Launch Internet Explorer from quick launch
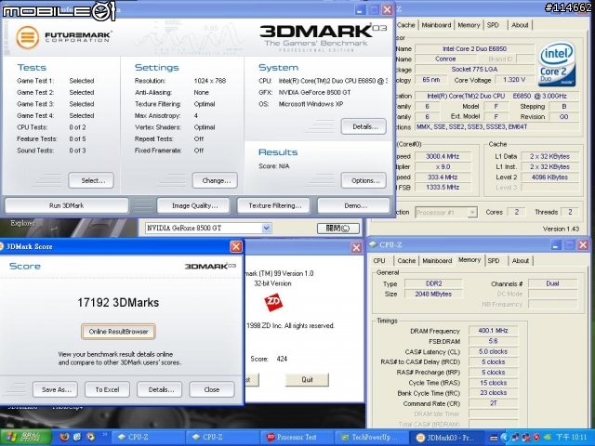The image size is (595, 446). click(77, 437)
